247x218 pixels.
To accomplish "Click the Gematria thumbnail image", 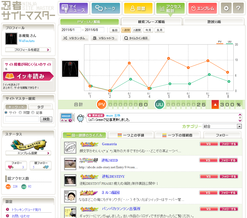I will tap(70, 148).
